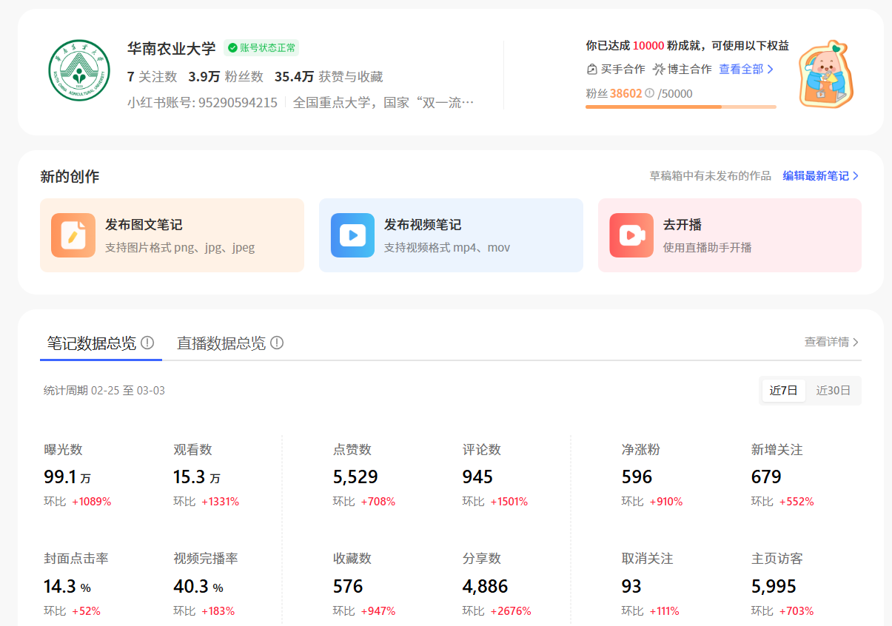892x626 pixels.
Task: Open 查看全部 benefits link
Action: click(x=741, y=70)
